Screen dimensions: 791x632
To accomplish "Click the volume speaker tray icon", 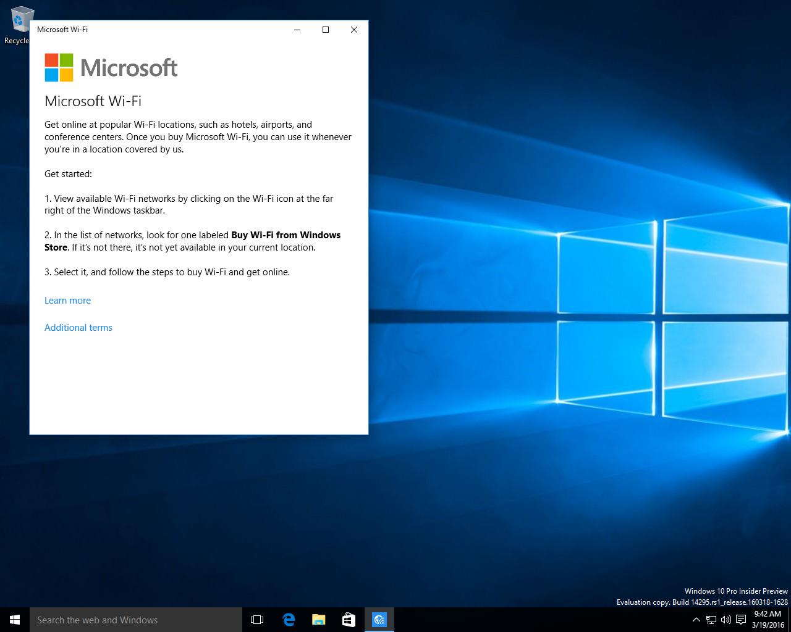I will tap(725, 620).
